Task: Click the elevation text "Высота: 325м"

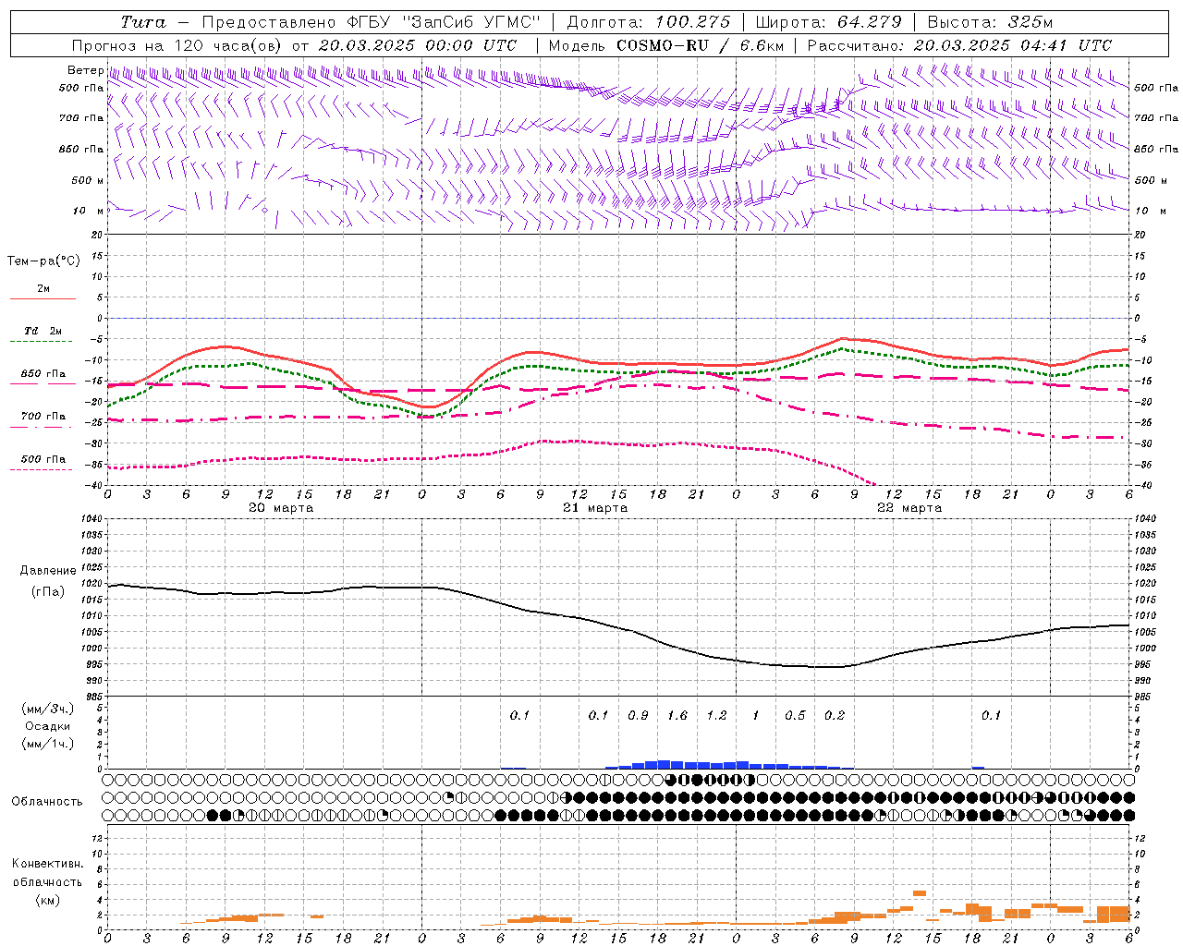Action: click(990, 22)
